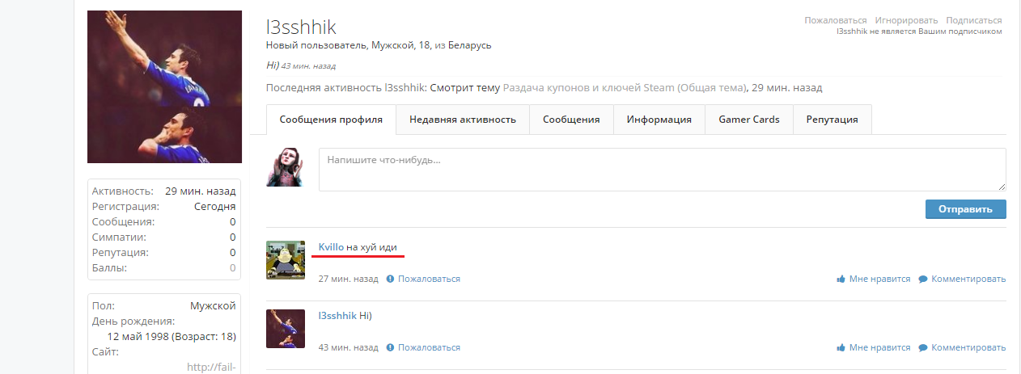
Task: Click report exclamation icon on Kvillo's post
Action: (x=390, y=279)
